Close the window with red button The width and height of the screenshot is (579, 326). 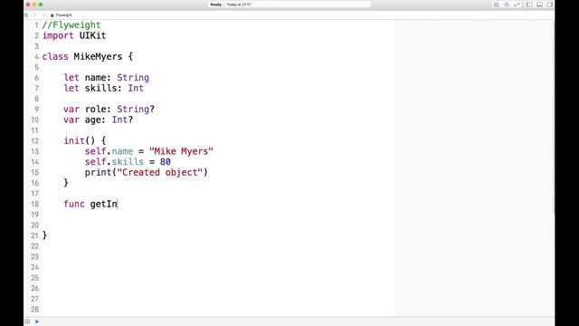[28, 5]
